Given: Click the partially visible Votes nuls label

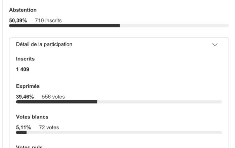Looking at the screenshot, I should click(29, 146).
